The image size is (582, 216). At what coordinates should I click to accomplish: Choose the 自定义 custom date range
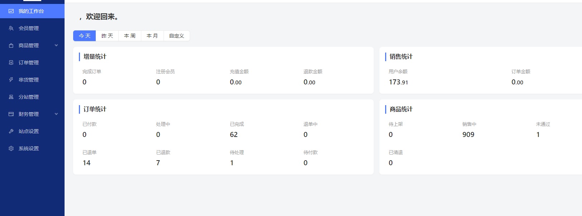pyautogui.click(x=176, y=36)
